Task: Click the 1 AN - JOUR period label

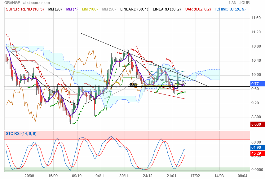Action: point(239,3)
